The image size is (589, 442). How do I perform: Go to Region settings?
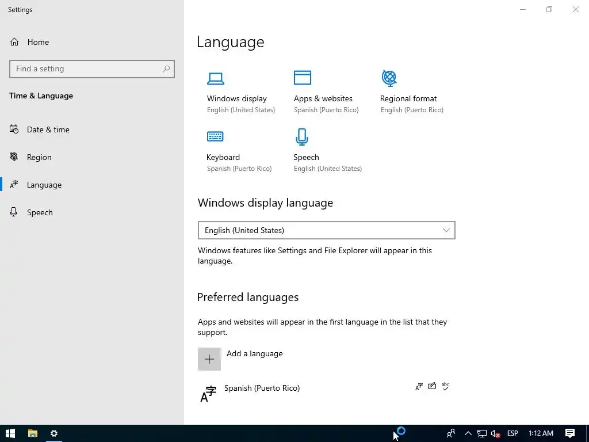click(x=39, y=157)
